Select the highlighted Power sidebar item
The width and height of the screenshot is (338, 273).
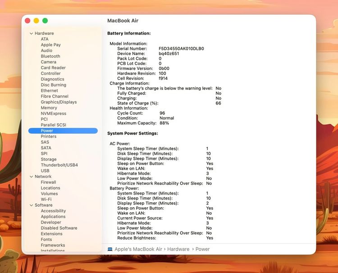click(63, 131)
